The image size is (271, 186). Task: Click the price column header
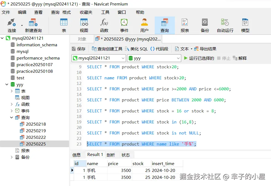(x=119, y=163)
